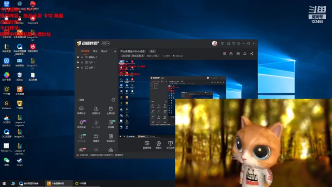The height and width of the screenshot is (187, 332).
Task: Edit the LOL stream category tag
Action: (x=132, y=56)
